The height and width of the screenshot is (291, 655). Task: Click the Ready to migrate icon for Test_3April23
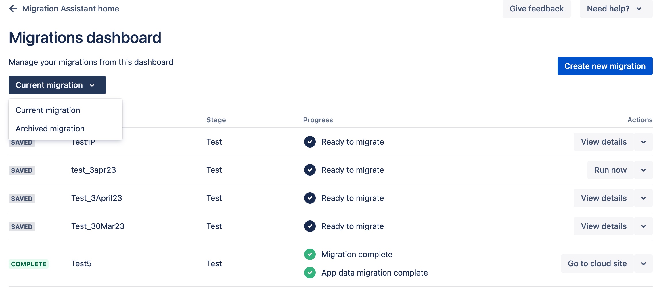click(310, 198)
